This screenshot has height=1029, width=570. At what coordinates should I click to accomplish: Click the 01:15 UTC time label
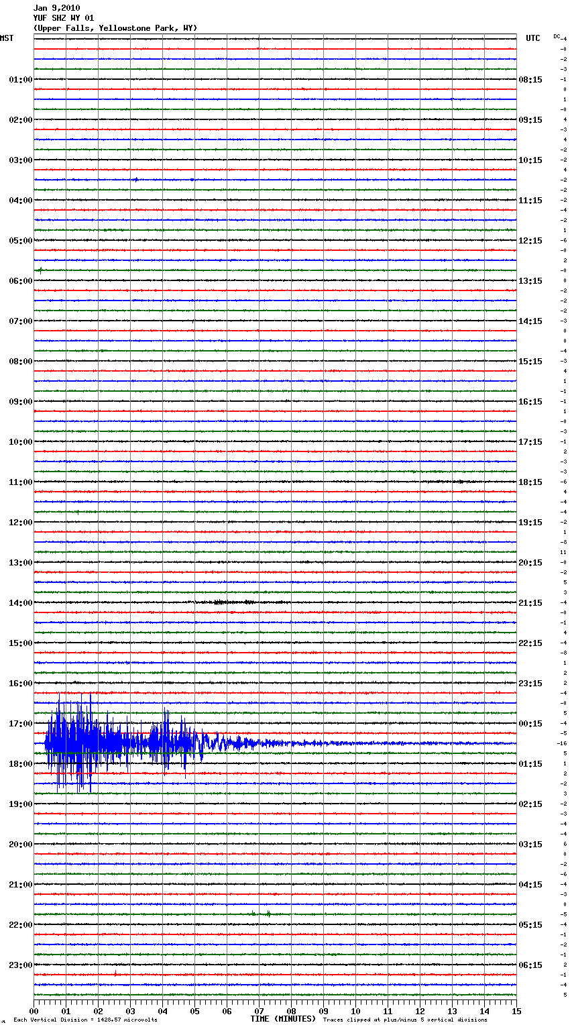(x=530, y=764)
